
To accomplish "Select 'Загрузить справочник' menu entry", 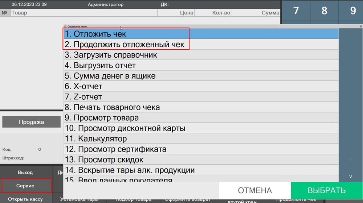I will (201, 55).
